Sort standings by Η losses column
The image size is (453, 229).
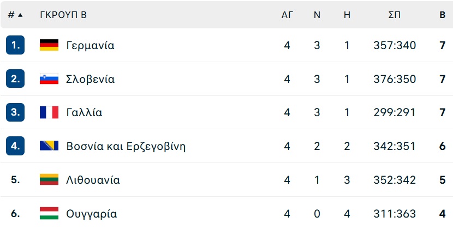pos(347,15)
